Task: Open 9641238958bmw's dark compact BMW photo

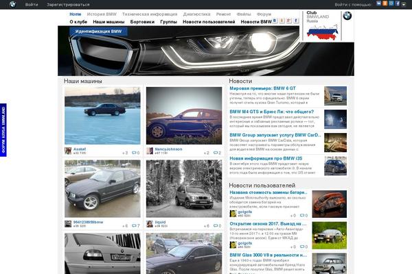Action: coord(102,188)
